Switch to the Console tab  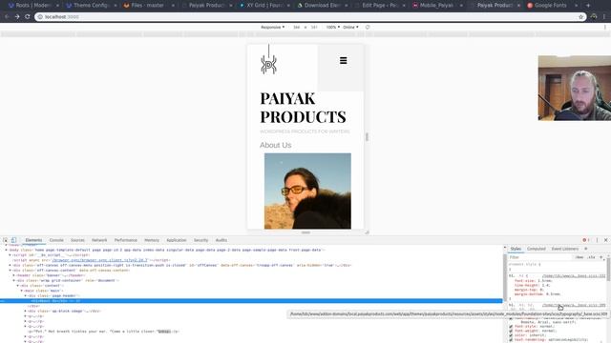tap(56, 240)
